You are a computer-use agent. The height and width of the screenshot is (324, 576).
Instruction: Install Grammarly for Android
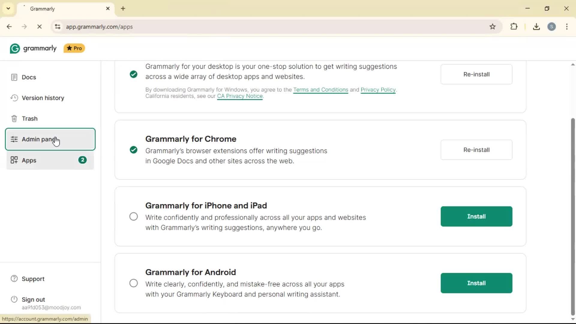(476, 283)
